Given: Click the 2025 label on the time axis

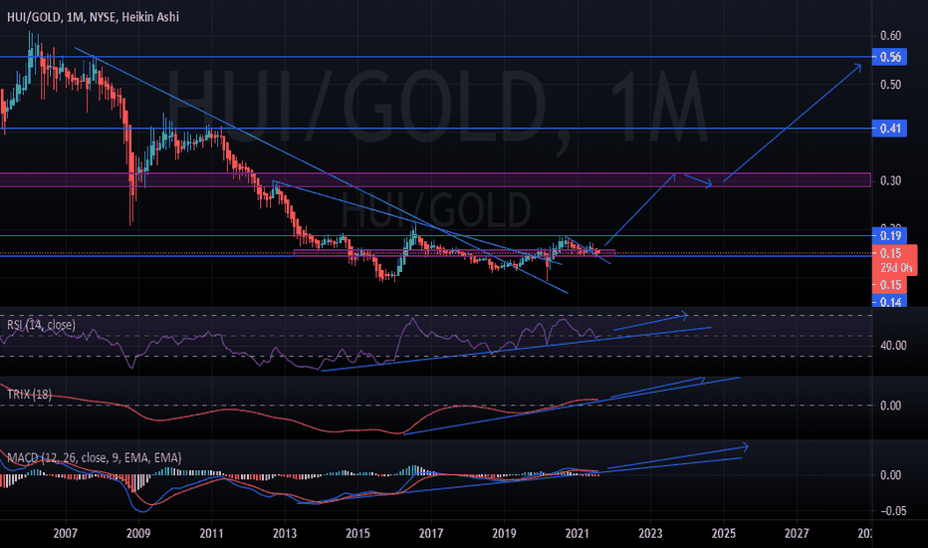Looking at the screenshot, I should [723, 533].
